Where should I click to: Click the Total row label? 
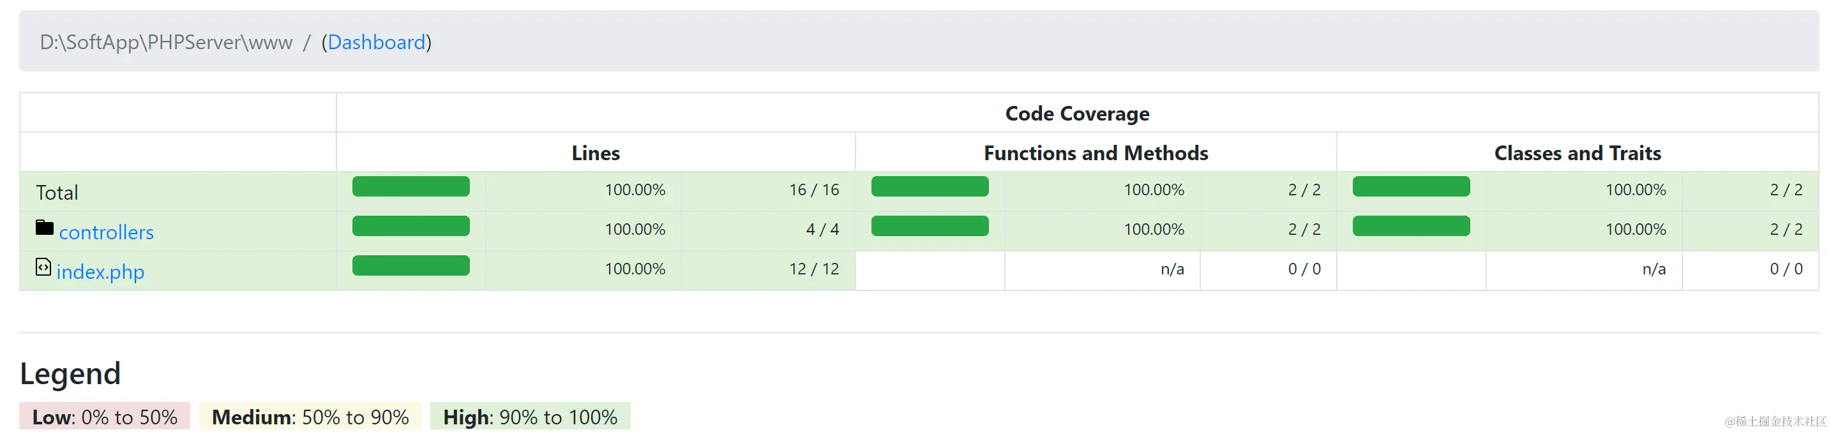(x=57, y=193)
